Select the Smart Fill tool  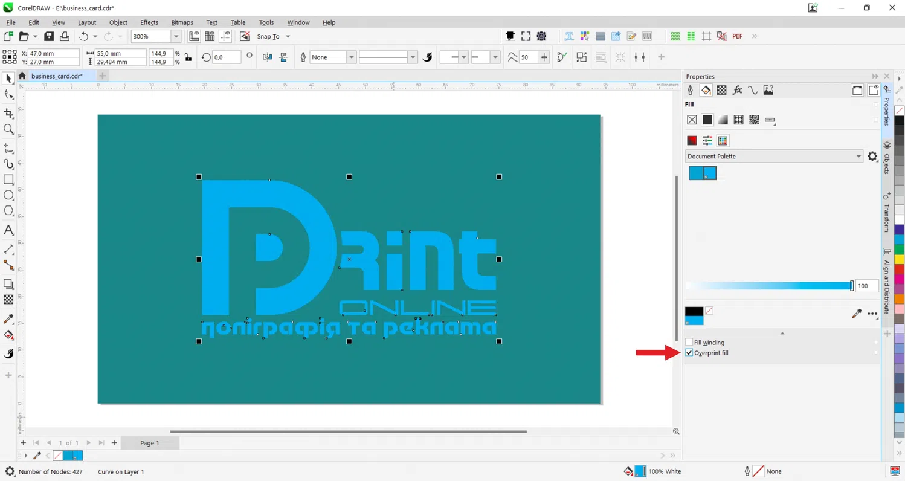pos(8,353)
